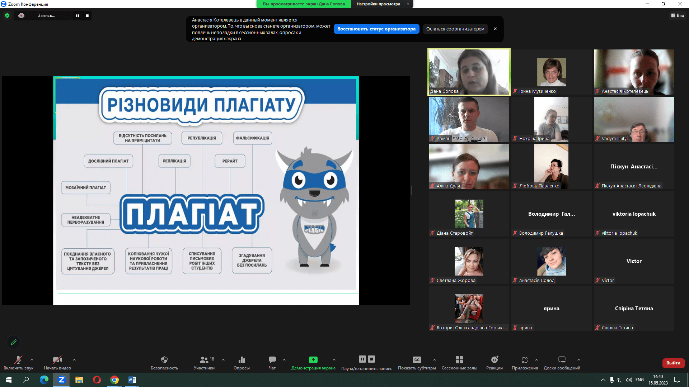Open Доски сообщений
Image resolution: width=689 pixels, height=387 pixels.
tap(562, 363)
